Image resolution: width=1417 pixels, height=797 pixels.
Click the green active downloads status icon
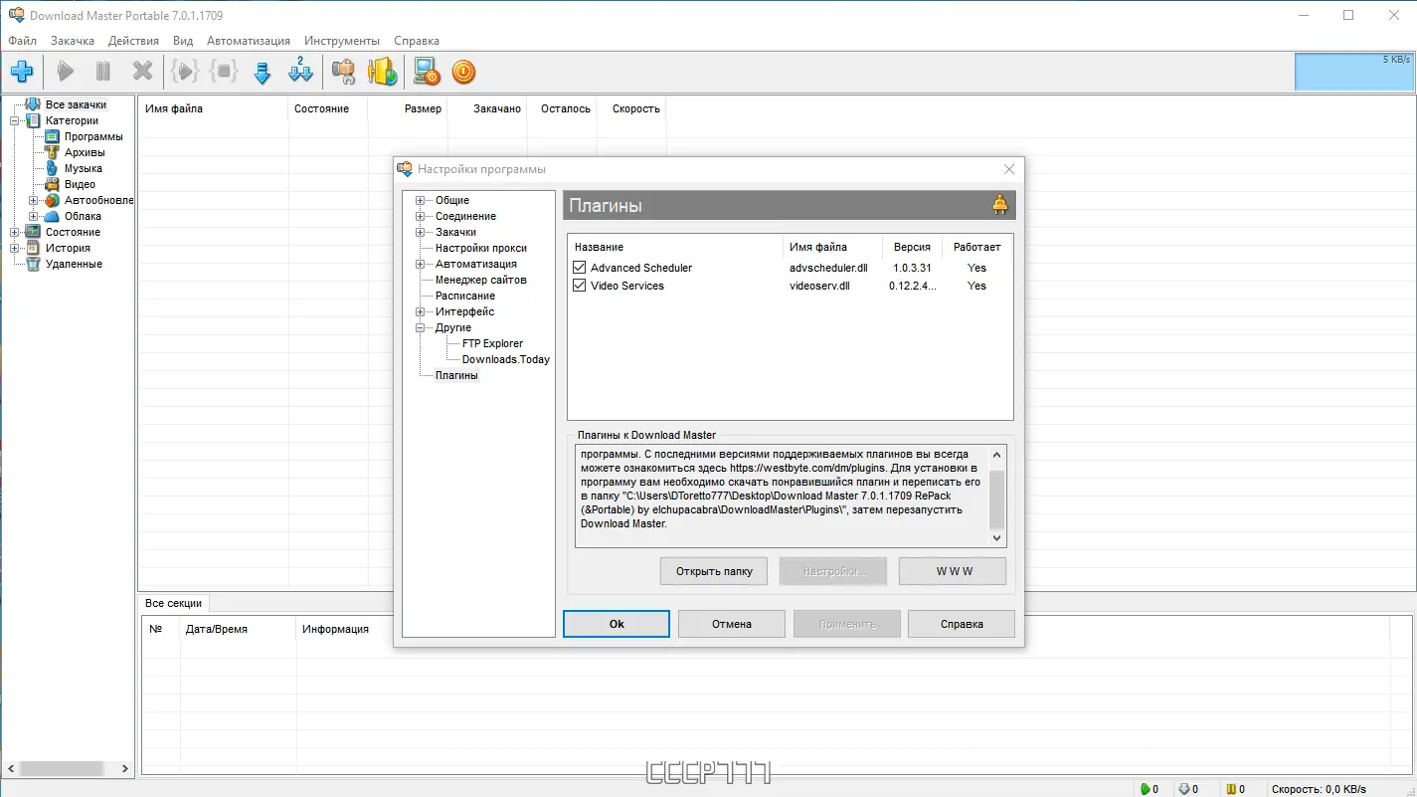[x=1145, y=789]
